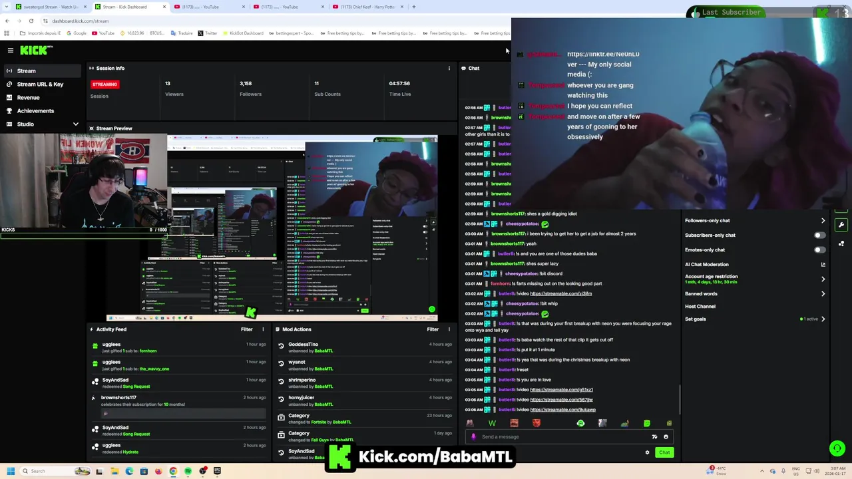Select the Spotify-style green emote
This screenshot has width=852, height=479.
580,423
